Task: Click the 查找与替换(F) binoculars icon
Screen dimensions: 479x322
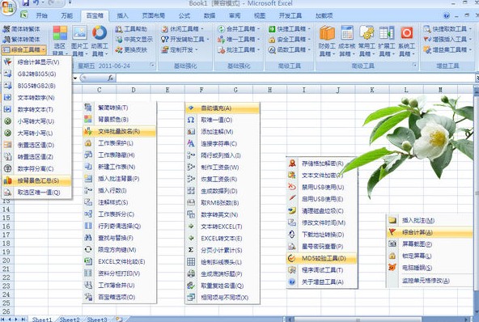Action: click(88, 238)
